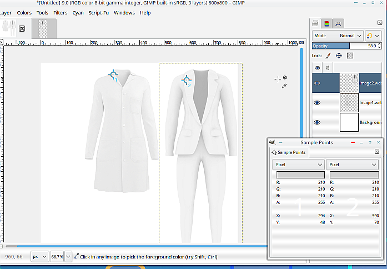
Task: Expand Pixel dropdown for sample point 1
Action: [299, 165]
